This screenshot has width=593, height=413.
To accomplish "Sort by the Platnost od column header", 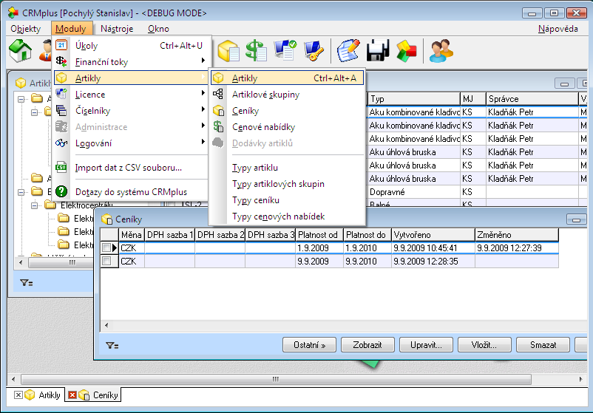I will coord(319,235).
